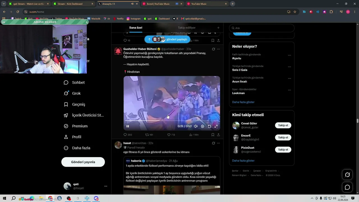Image resolution: width=359 pixels, height=202 pixels.
Task: Click the Gönderi yayınla button
Action: point(83,162)
